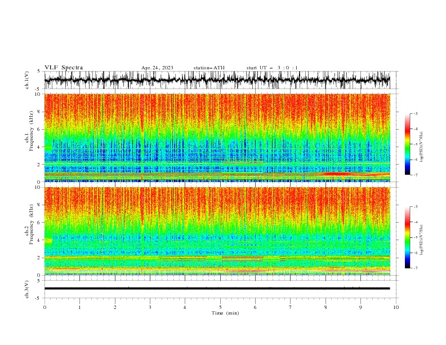Click time axis tick label "5"

(220, 307)
